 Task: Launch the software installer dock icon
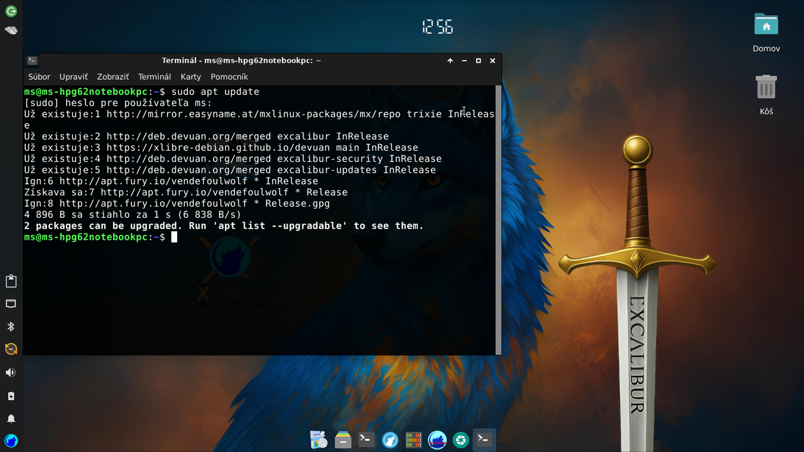pyautogui.click(x=319, y=439)
